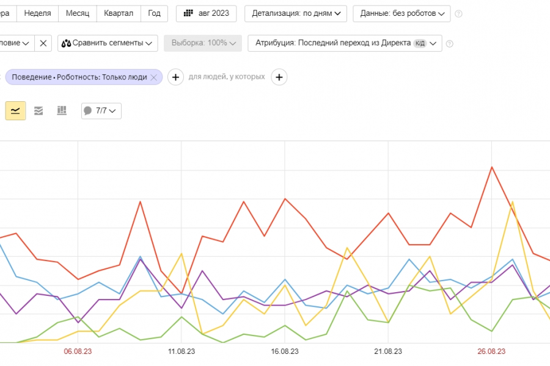Select the 'Месяц' period tab
Screen dimensions: 550x366
78,13
